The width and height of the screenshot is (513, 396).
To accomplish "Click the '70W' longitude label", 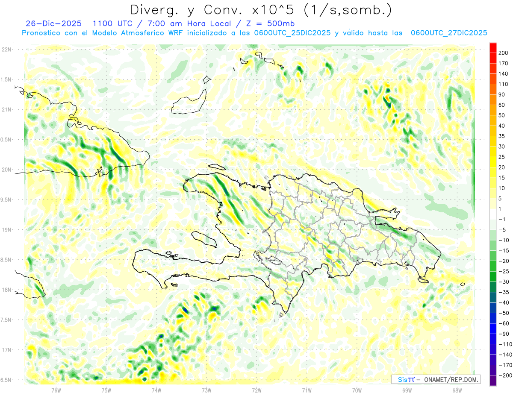I will 357,390.
